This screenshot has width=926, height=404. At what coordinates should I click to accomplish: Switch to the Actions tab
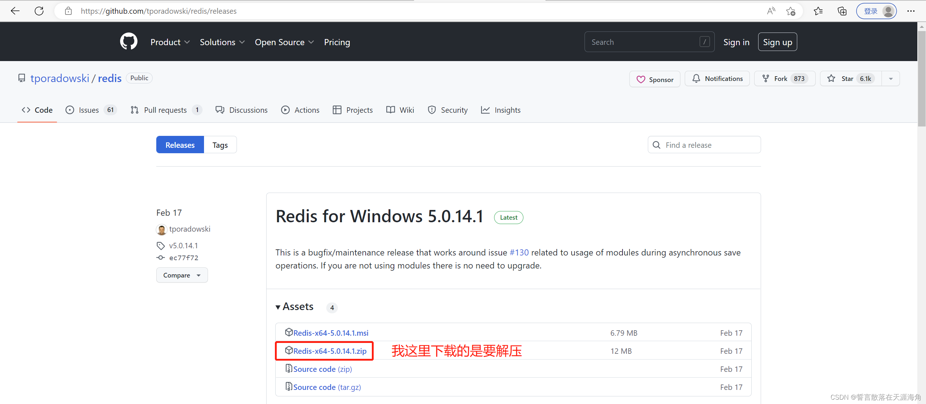pyautogui.click(x=300, y=110)
